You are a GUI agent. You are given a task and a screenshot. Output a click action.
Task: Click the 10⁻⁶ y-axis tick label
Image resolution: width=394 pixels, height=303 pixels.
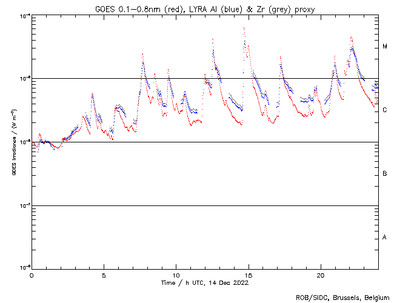click(x=24, y=142)
